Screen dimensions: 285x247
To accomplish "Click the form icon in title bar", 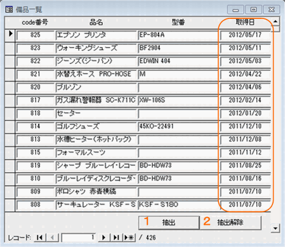I will click(x=9, y=9).
